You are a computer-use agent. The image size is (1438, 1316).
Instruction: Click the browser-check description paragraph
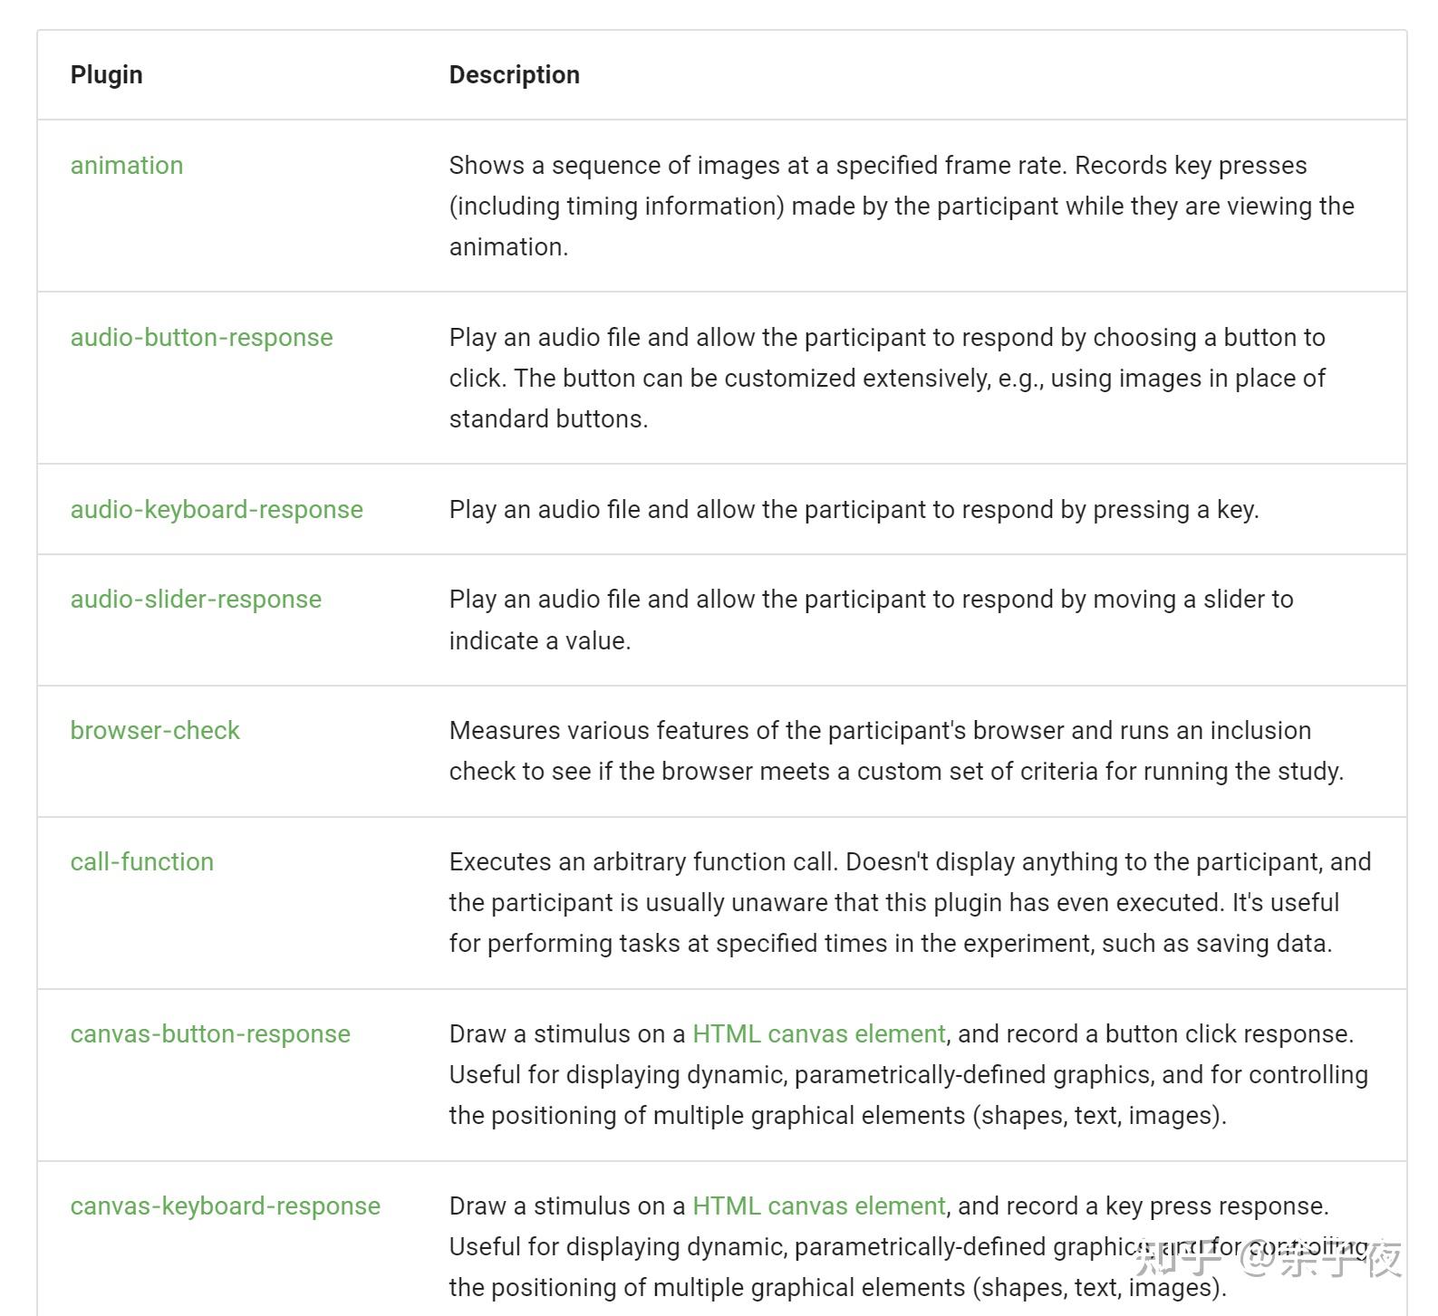pyautogui.click(x=896, y=752)
